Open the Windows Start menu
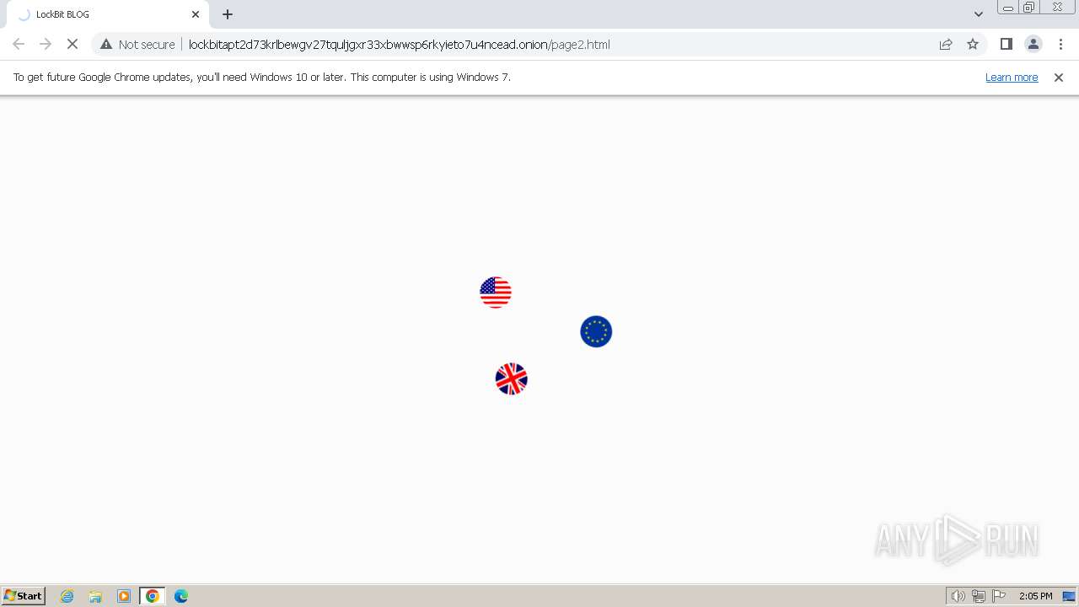1079x607 pixels. (x=24, y=596)
